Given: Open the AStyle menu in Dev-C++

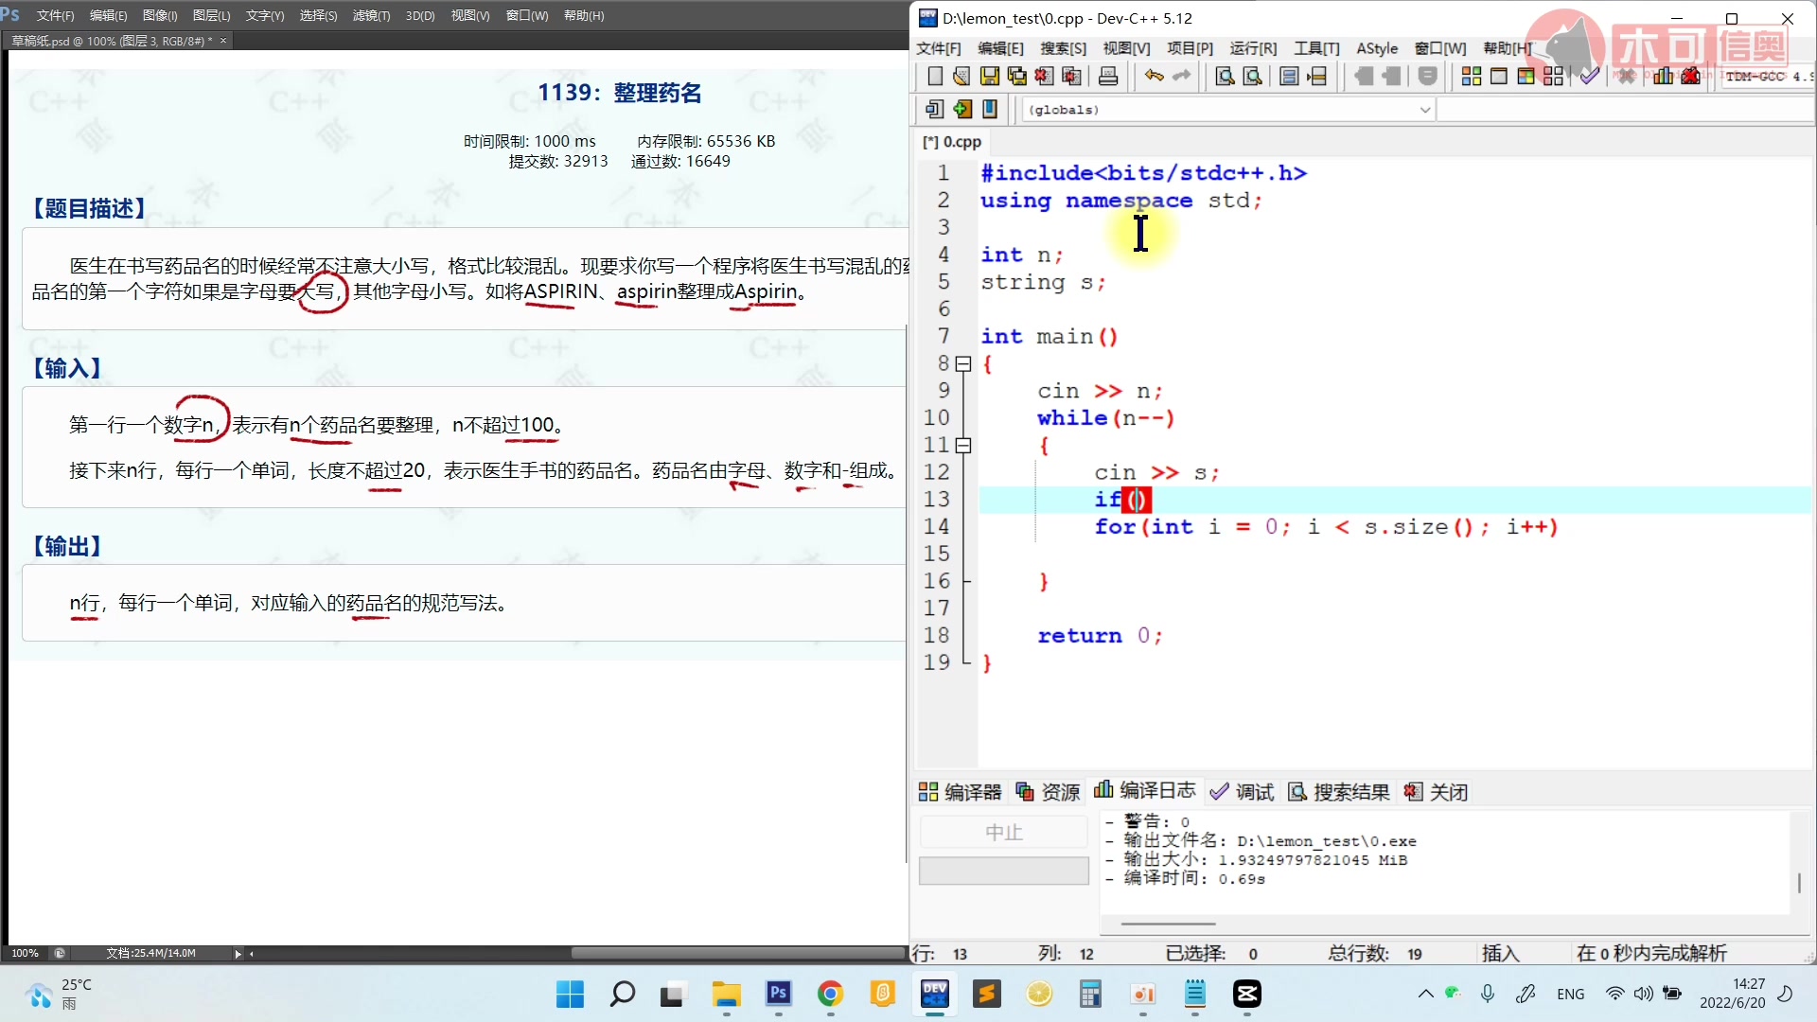Looking at the screenshot, I should pyautogui.click(x=1377, y=48).
